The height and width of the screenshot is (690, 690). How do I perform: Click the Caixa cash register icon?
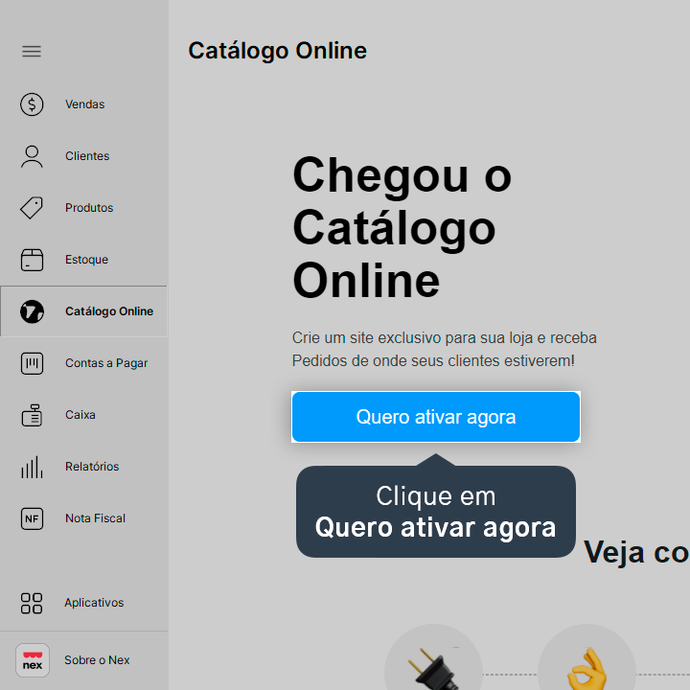(x=32, y=415)
